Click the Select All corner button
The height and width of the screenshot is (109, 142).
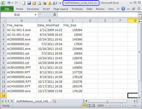[4, 21]
